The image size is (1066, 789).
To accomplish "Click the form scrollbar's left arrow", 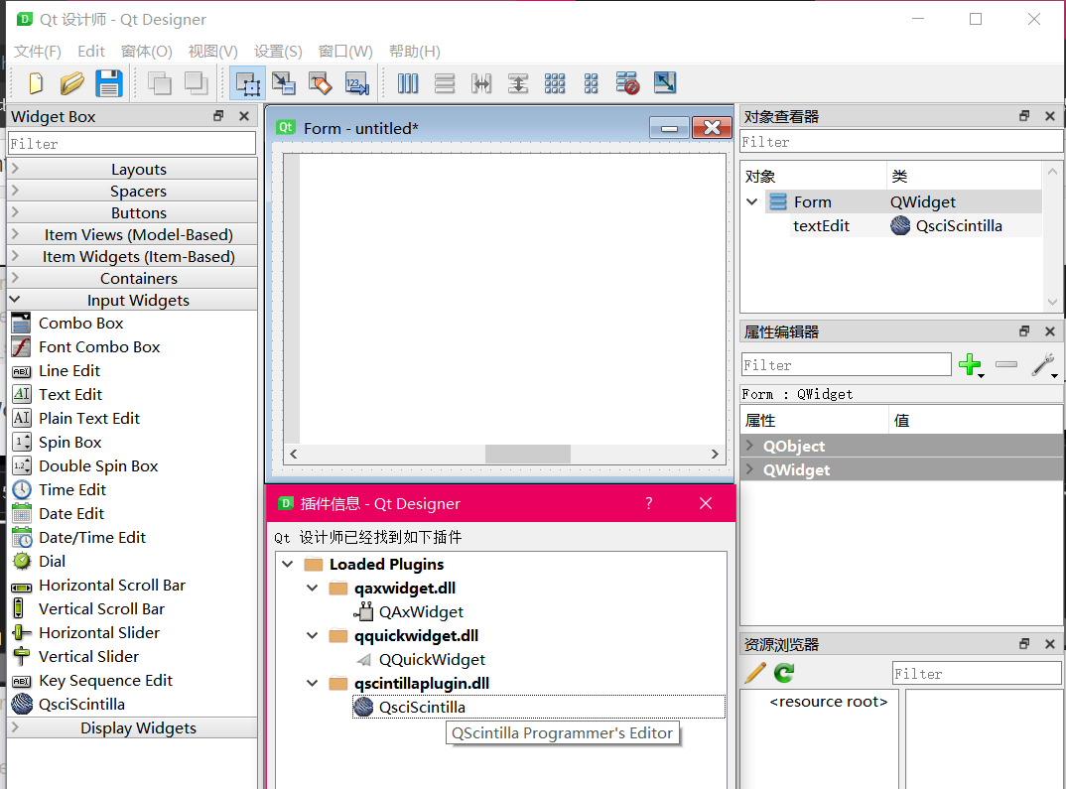I will 294,454.
